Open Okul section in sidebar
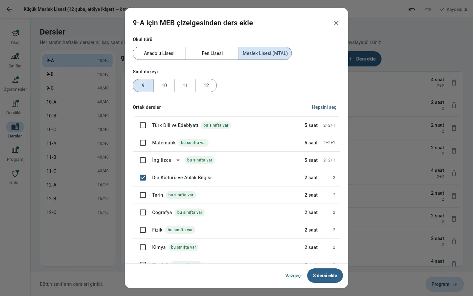The width and height of the screenshot is (473, 296). click(15, 37)
